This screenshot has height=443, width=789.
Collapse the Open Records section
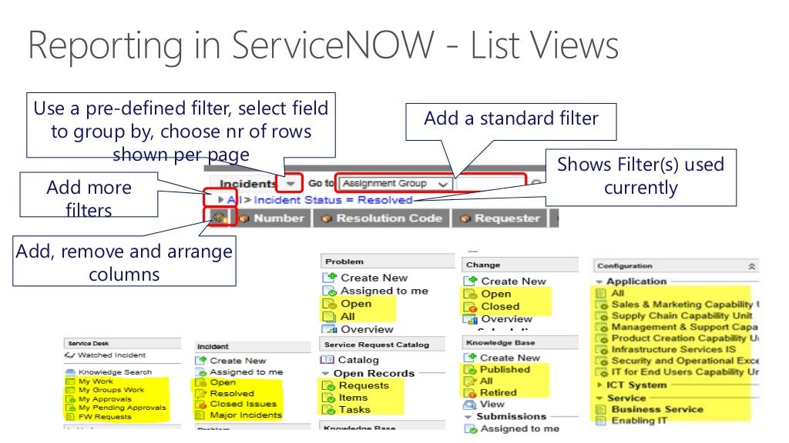[326, 374]
